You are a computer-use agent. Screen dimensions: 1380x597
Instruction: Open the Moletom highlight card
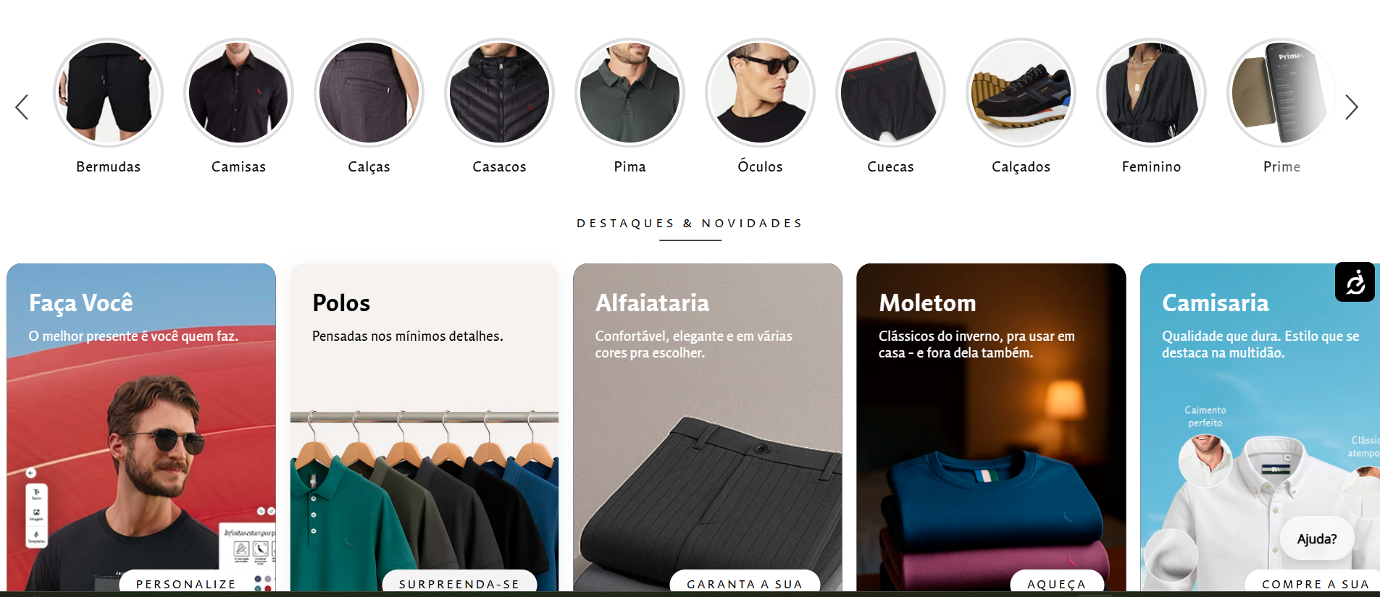point(991,428)
